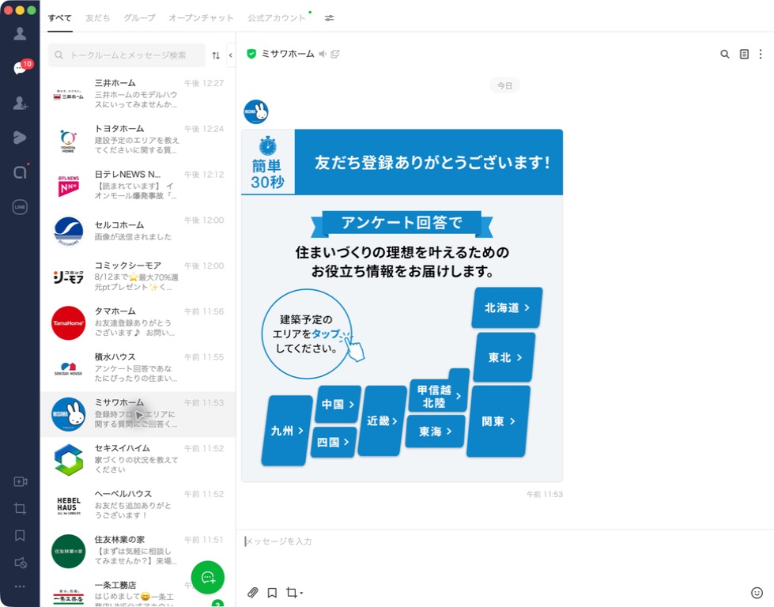Create new chat with green floating button
The height and width of the screenshot is (607, 774).
coord(208,577)
